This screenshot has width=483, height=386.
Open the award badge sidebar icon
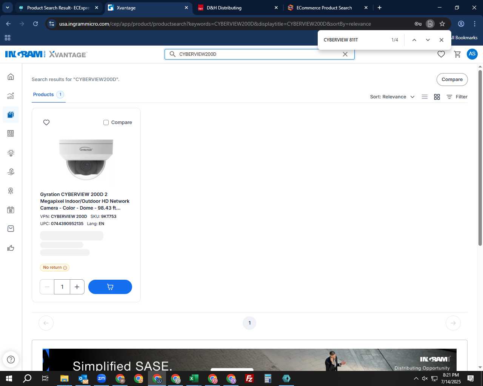(11, 191)
